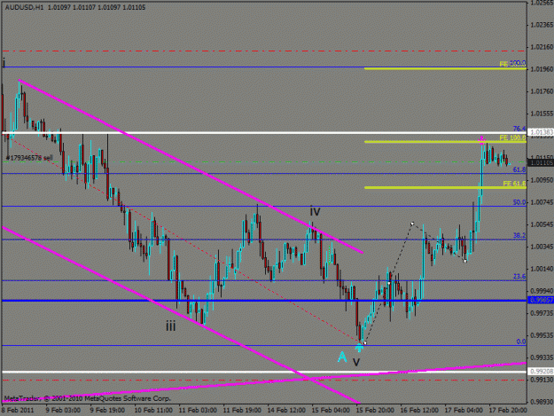Click the '8 Feb 2011' date on time axis
The height and width of the screenshot is (416, 554).
[x=18, y=410]
